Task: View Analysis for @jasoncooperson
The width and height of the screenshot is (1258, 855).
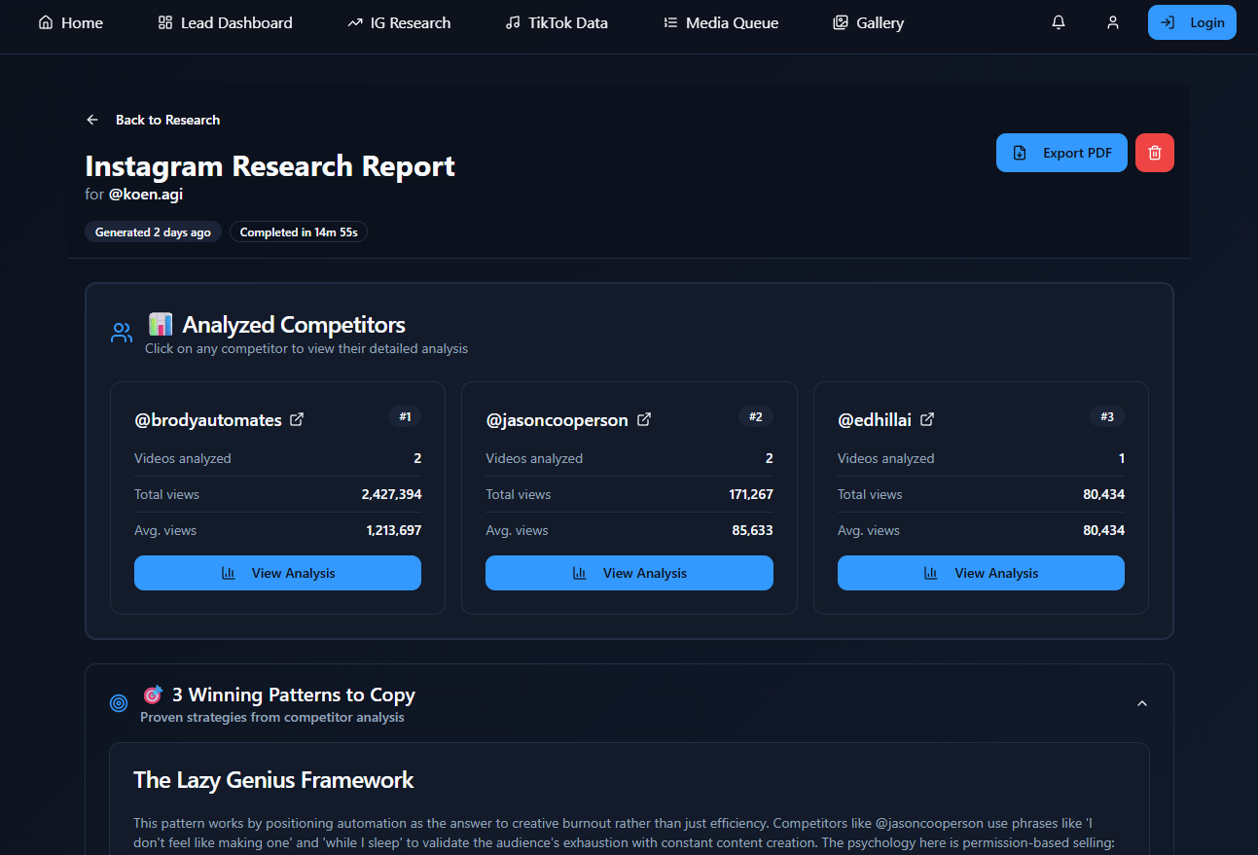Action: [629, 573]
